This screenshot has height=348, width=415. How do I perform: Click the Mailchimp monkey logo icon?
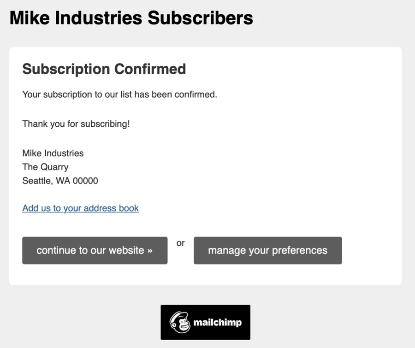tap(180, 322)
